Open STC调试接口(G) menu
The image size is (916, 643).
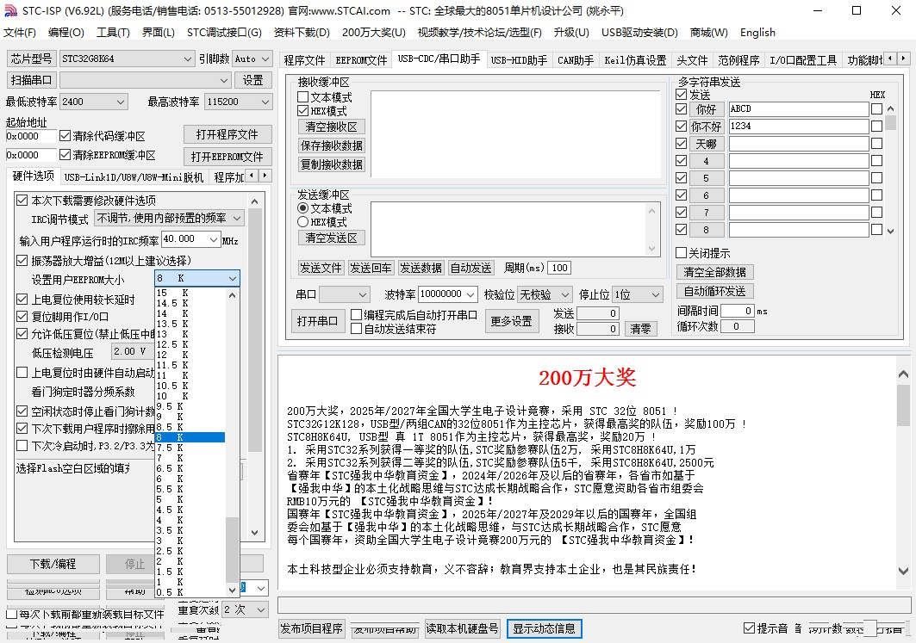click(x=224, y=33)
